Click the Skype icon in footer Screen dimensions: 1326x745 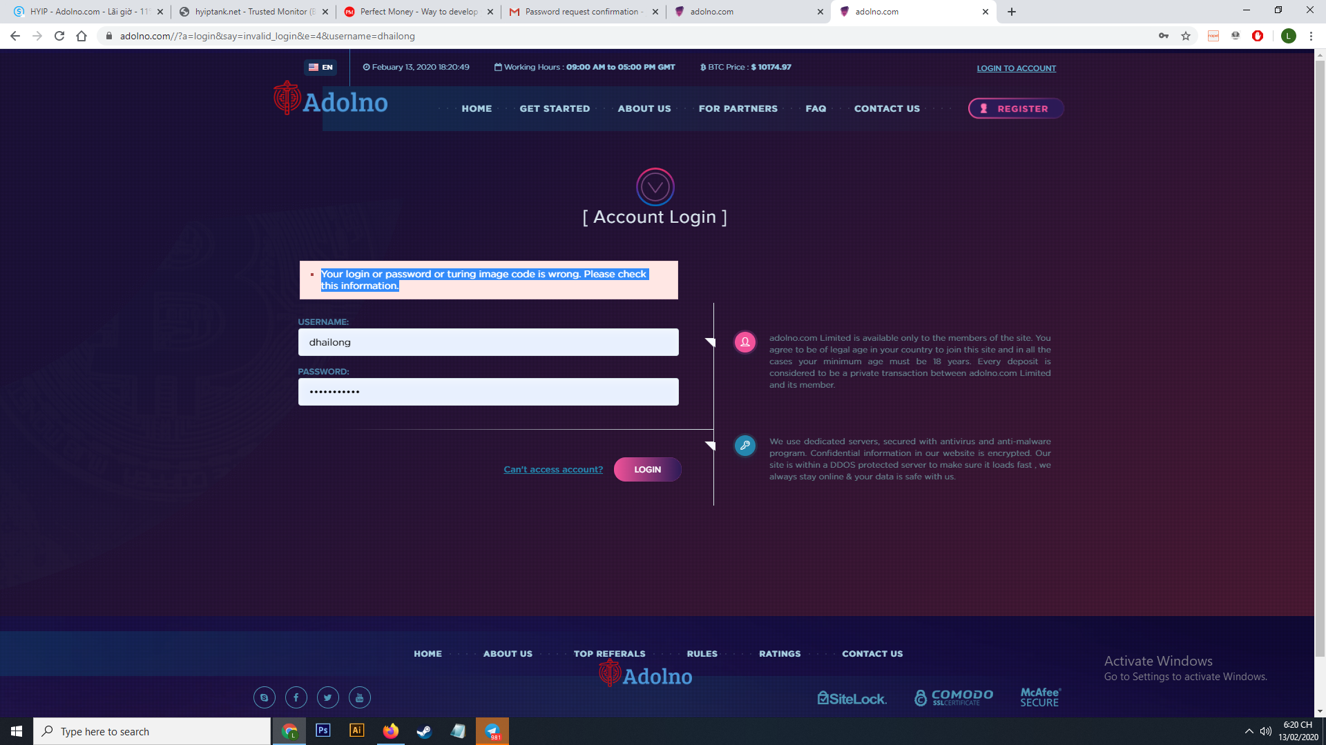[x=264, y=697]
